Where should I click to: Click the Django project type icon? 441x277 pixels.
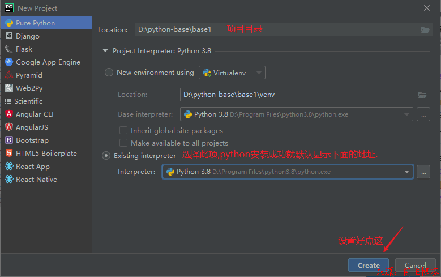click(9, 36)
